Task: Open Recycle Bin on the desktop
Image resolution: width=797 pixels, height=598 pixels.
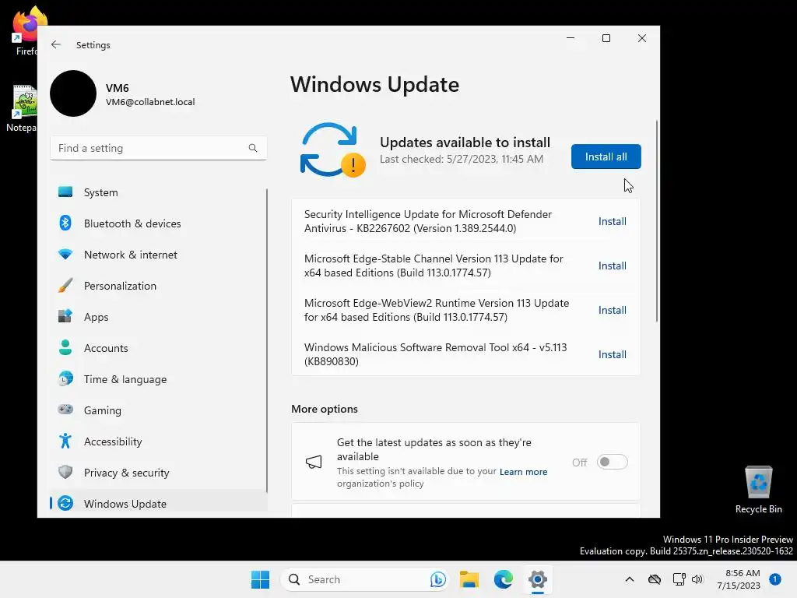Action: click(x=758, y=491)
